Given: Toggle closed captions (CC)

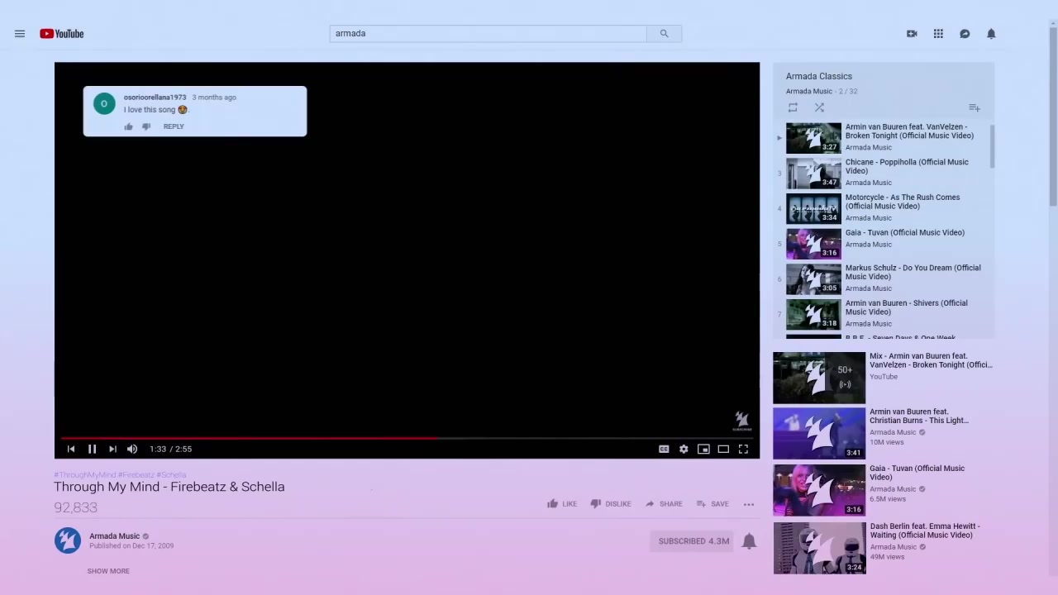Looking at the screenshot, I should [664, 449].
